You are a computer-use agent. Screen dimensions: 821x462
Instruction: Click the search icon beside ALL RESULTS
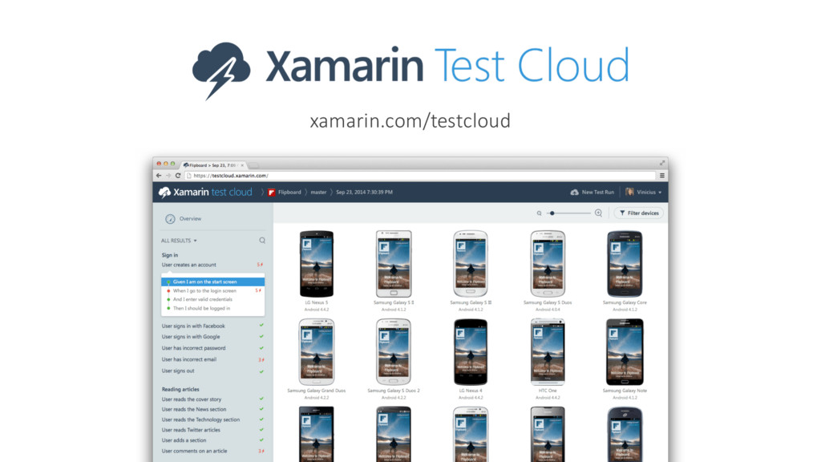[x=262, y=241]
